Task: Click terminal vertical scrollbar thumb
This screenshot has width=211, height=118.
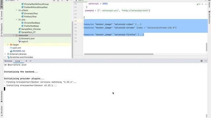Action: click(x=207, y=116)
